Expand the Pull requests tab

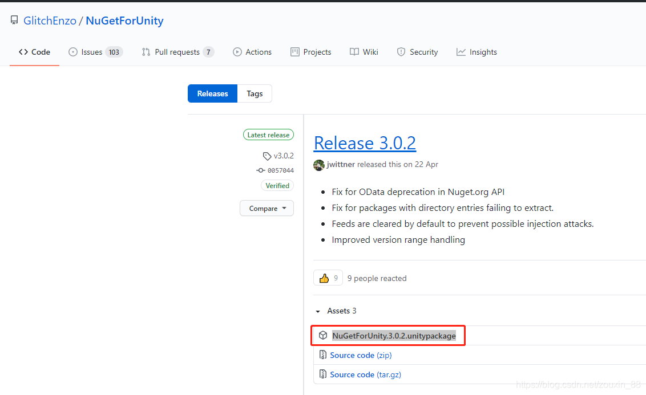click(177, 52)
